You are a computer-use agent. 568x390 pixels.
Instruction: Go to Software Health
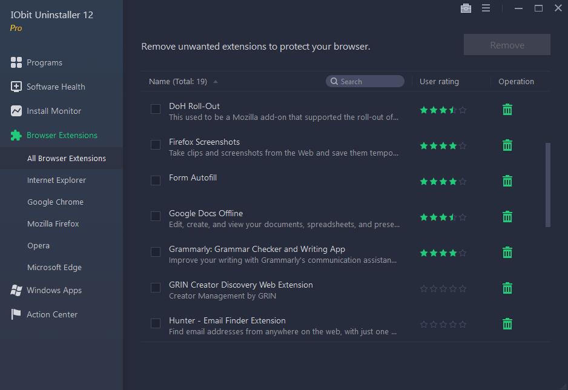56,87
